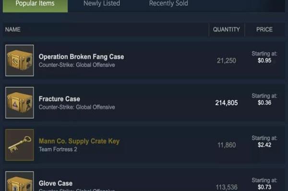
Task: Open the Glove Case item image
Action: 20,181
